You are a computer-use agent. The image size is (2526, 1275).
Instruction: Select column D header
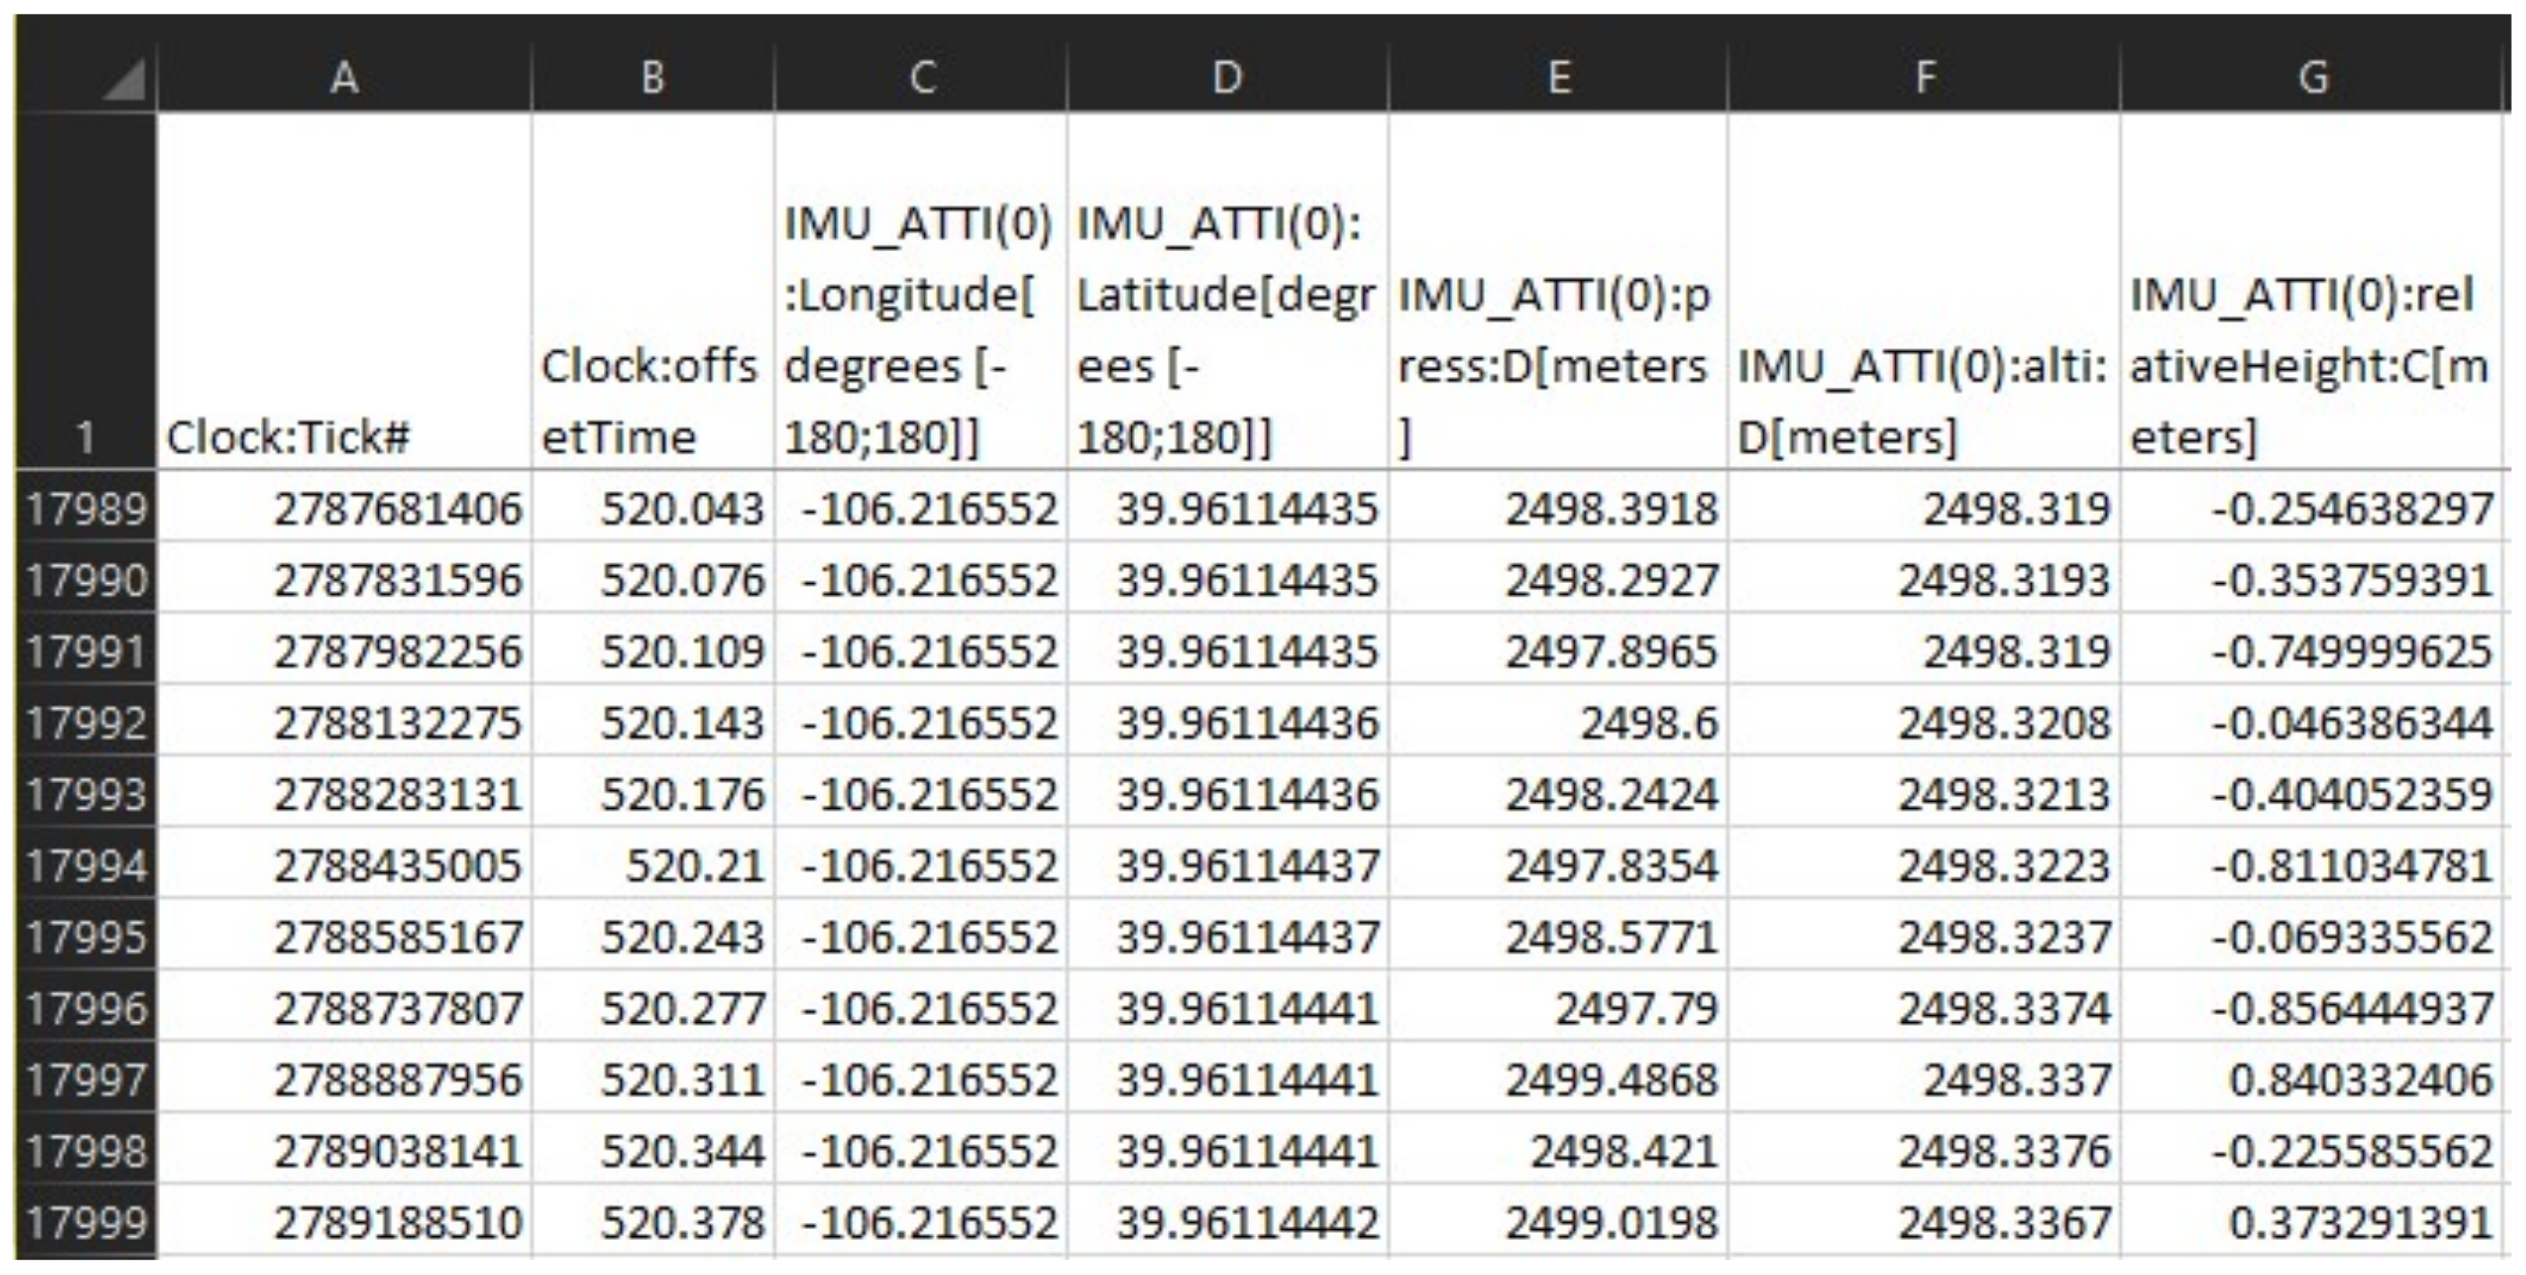pyautogui.click(x=1227, y=76)
